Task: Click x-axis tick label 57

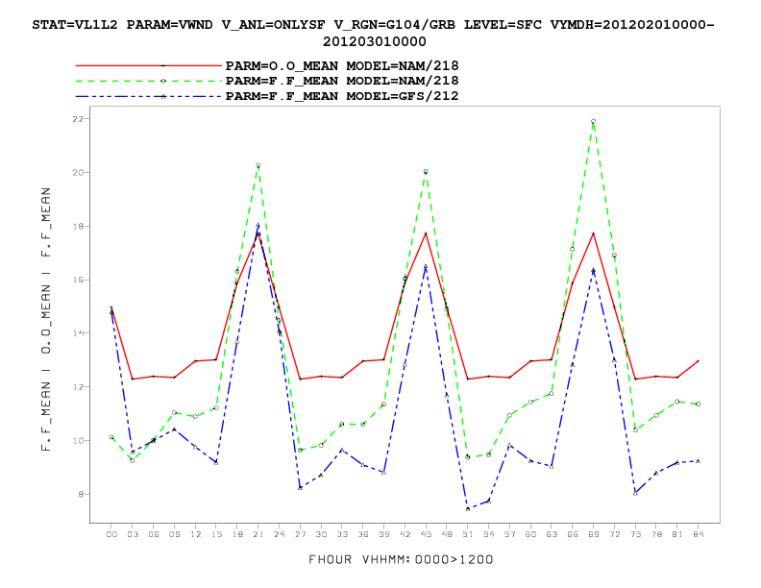Action: coord(509,534)
